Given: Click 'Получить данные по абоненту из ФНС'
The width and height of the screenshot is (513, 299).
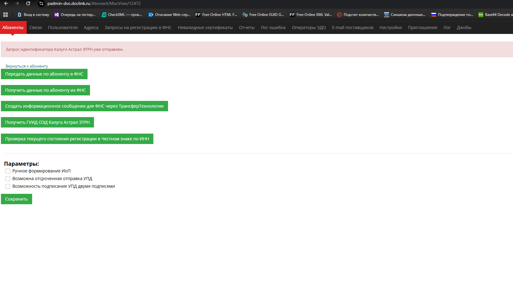Looking at the screenshot, I should coord(45,90).
